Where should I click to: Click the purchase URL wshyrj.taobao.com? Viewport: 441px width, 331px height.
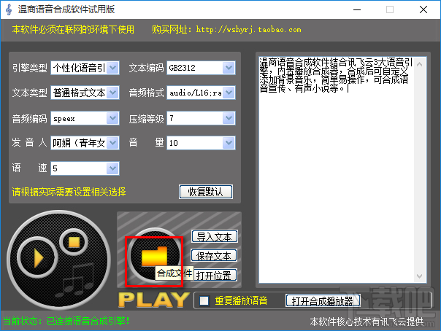tap(249, 29)
